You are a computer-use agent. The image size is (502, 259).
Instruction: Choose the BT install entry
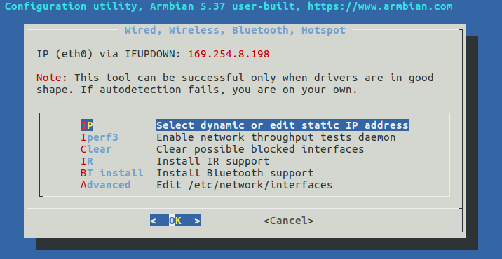point(111,173)
